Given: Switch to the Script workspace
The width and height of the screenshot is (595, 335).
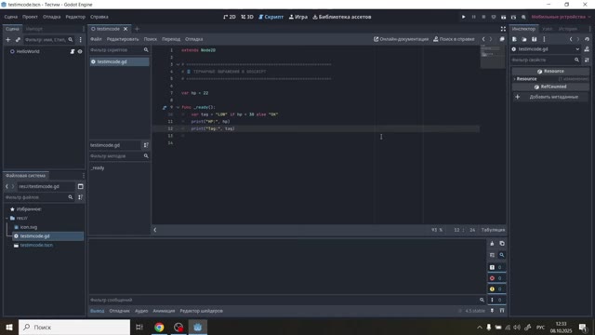Looking at the screenshot, I should pos(271,17).
